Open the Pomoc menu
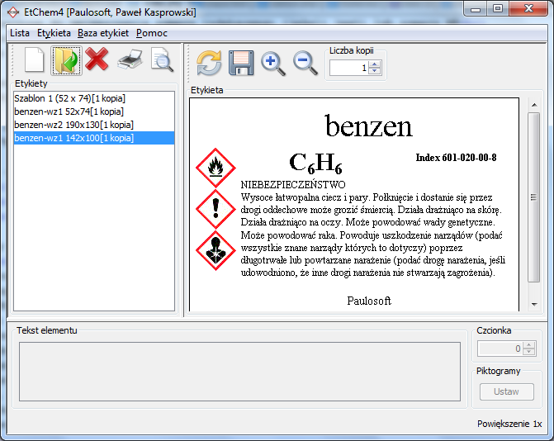The width and height of the screenshot is (554, 441). [152, 33]
